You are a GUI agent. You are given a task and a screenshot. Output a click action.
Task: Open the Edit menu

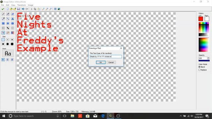pyautogui.click(x=8, y=5)
